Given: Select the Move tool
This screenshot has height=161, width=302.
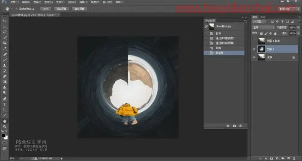Looking at the screenshot, I should pyautogui.click(x=5, y=21).
